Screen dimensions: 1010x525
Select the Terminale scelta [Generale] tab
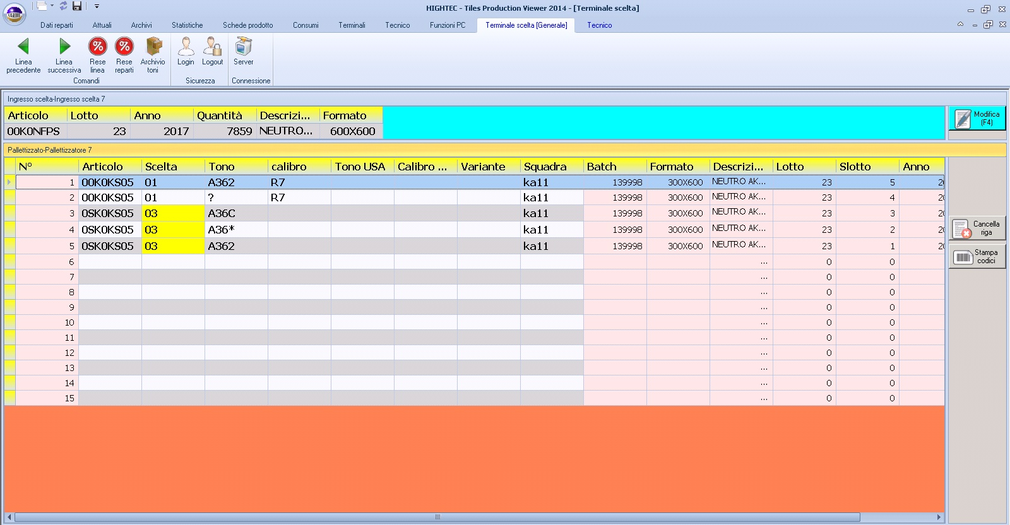click(x=526, y=25)
